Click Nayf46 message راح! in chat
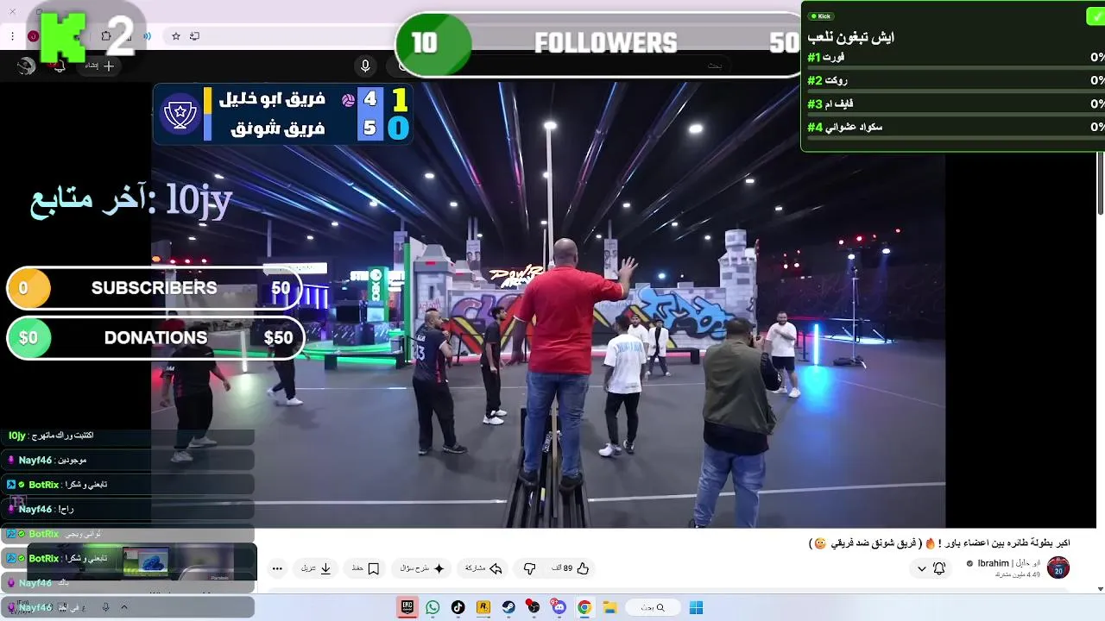1105x621 pixels. pyautogui.click(x=128, y=509)
